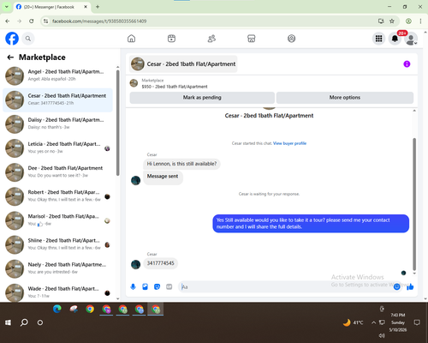Open Dee 2bed 1bath conversation

pos(58,172)
